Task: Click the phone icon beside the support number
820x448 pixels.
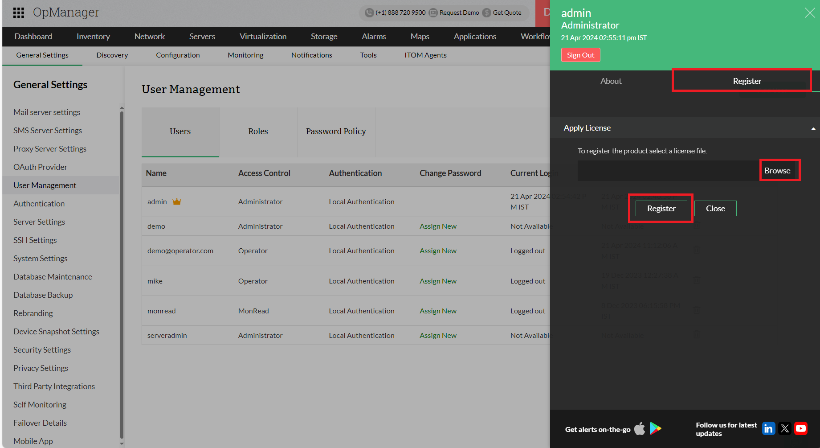Action: (x=369, y=12)
